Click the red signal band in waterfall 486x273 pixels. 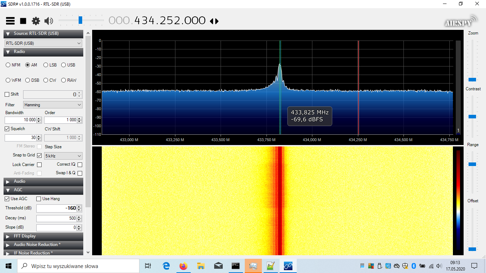[x=280, y=201]
